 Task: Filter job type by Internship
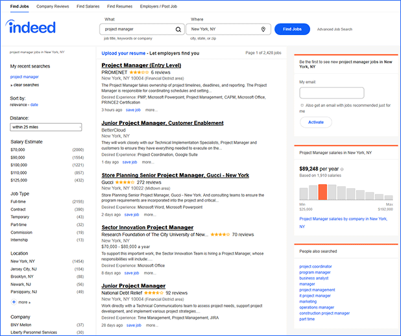click(19, 240)
